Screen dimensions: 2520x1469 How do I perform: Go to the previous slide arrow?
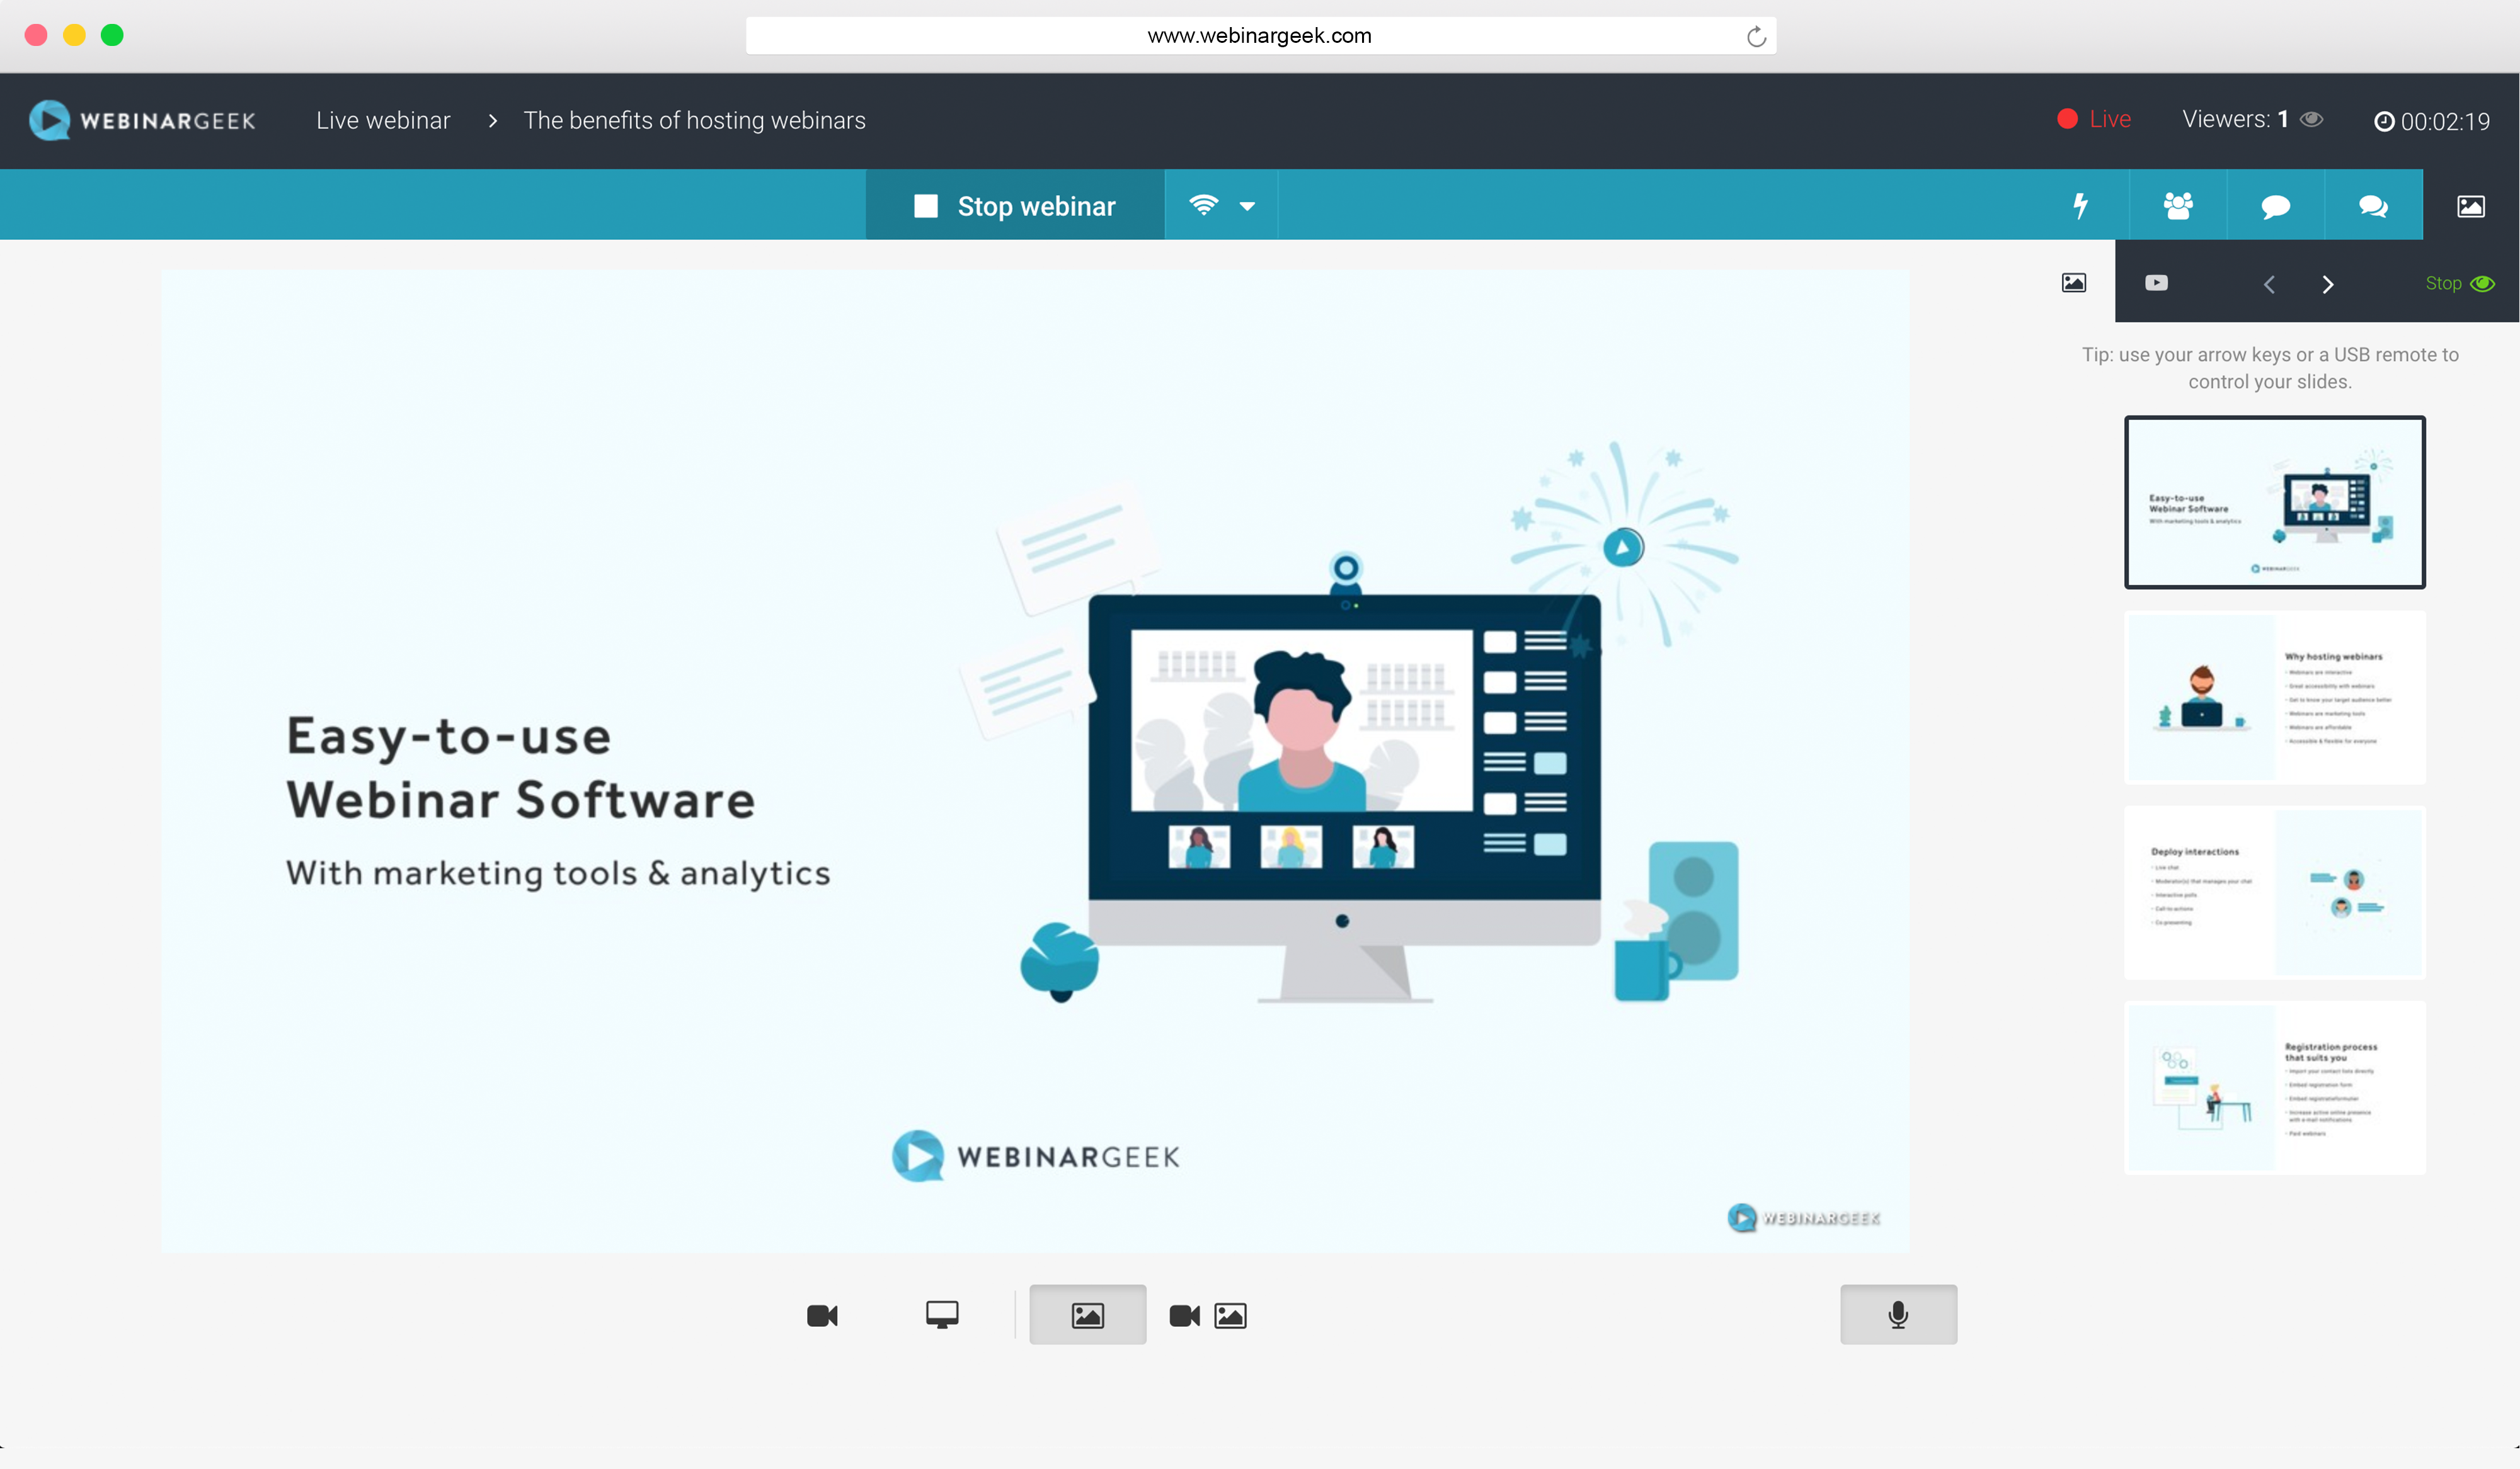[x=2269, y=285]
